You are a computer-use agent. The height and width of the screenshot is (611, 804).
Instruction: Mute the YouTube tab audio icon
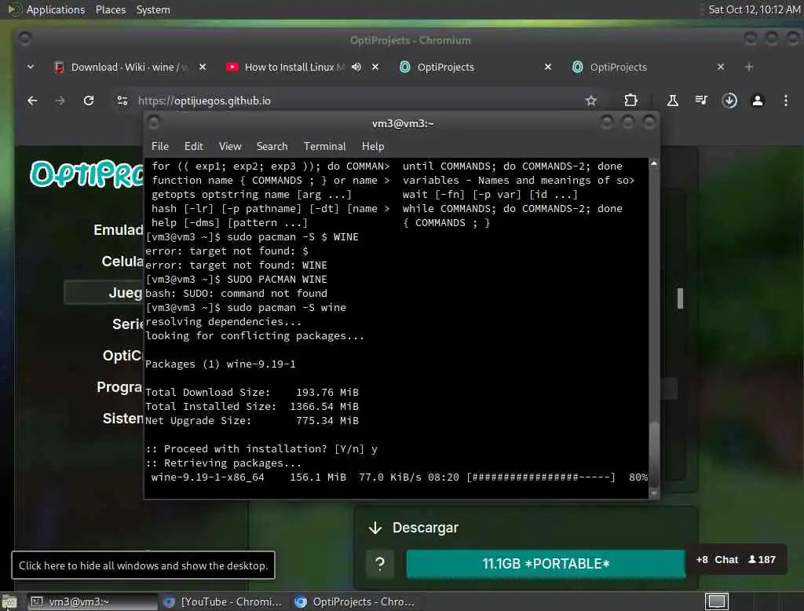click(356, 68)
